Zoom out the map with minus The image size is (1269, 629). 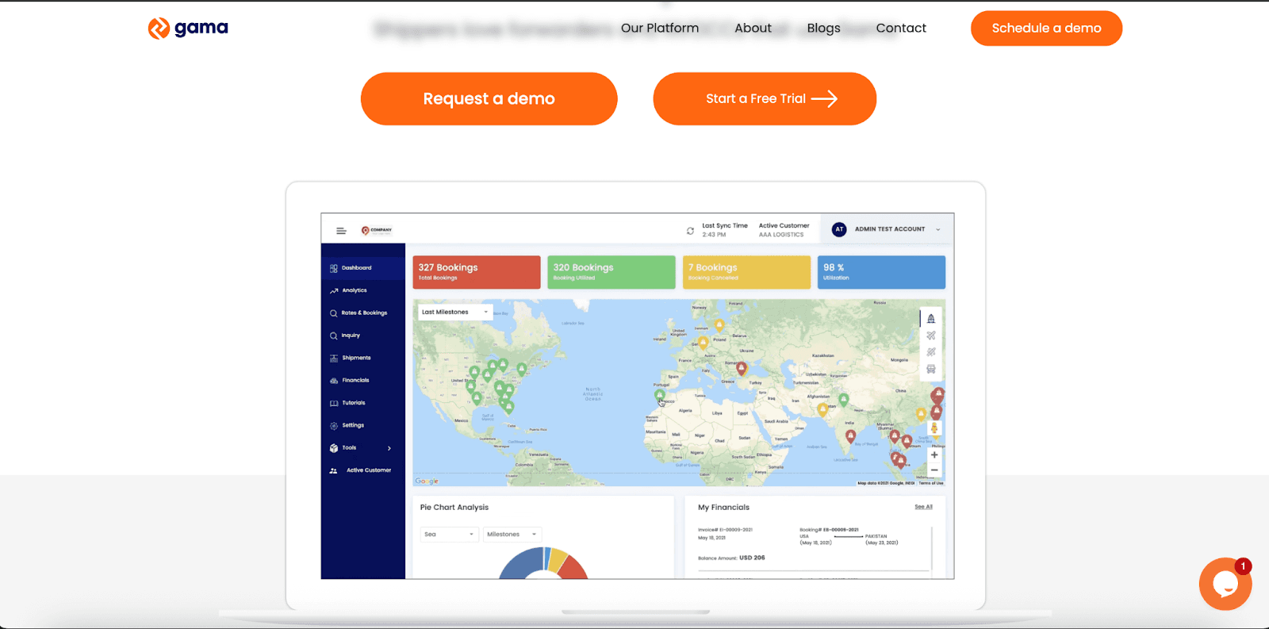934,470
